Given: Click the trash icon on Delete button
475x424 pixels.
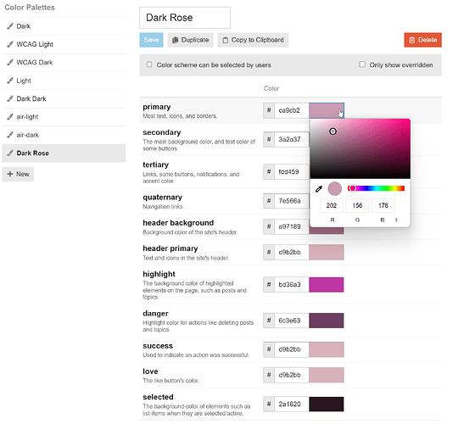Looking at the screenshot, I should tap(412, 40).
